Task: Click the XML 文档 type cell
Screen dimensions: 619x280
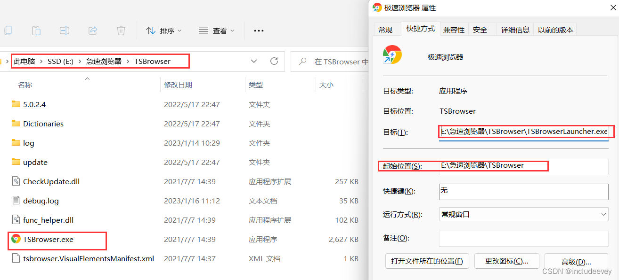Action: [x=264, y=258]
